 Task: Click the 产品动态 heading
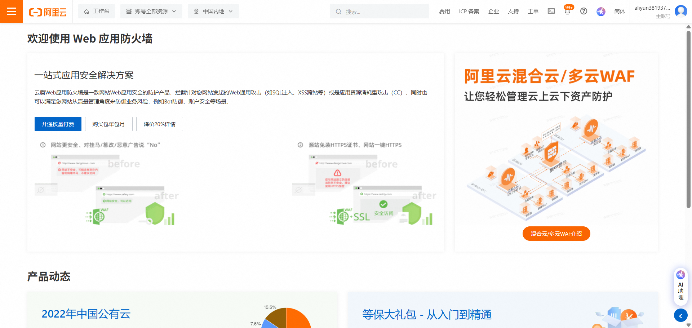[x=49, y=276]
